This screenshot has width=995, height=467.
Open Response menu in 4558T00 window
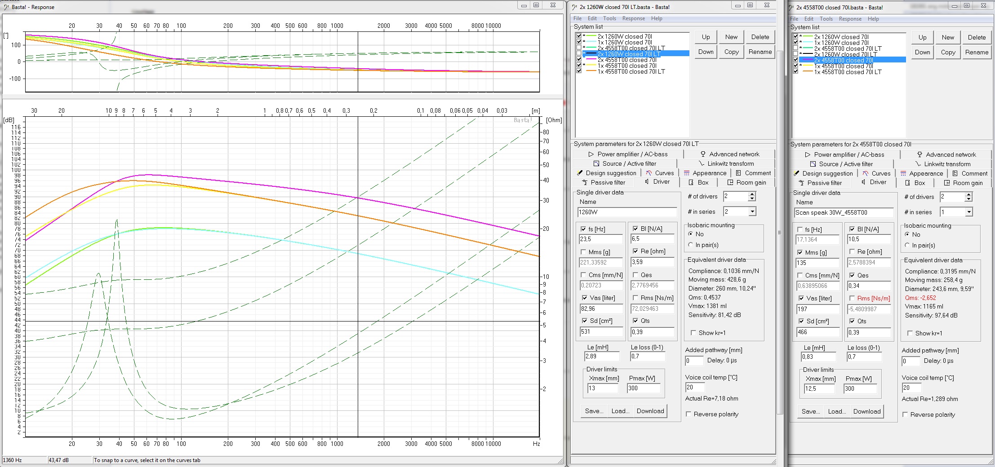tap(850, 19)
